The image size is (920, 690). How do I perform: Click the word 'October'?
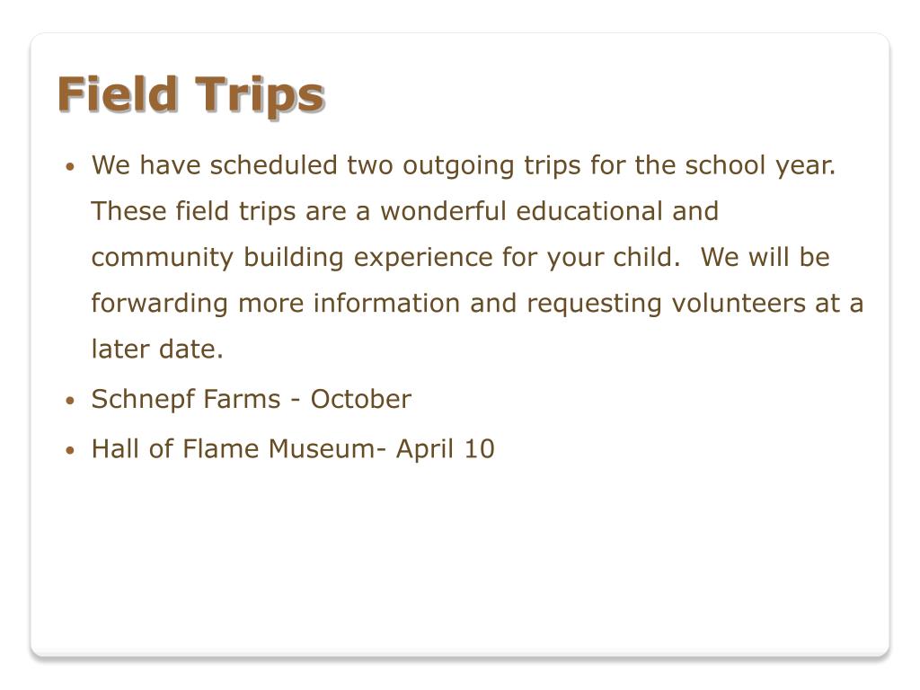tap(361, 400)
